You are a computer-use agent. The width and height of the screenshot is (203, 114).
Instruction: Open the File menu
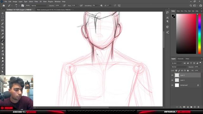pos(6,2)
